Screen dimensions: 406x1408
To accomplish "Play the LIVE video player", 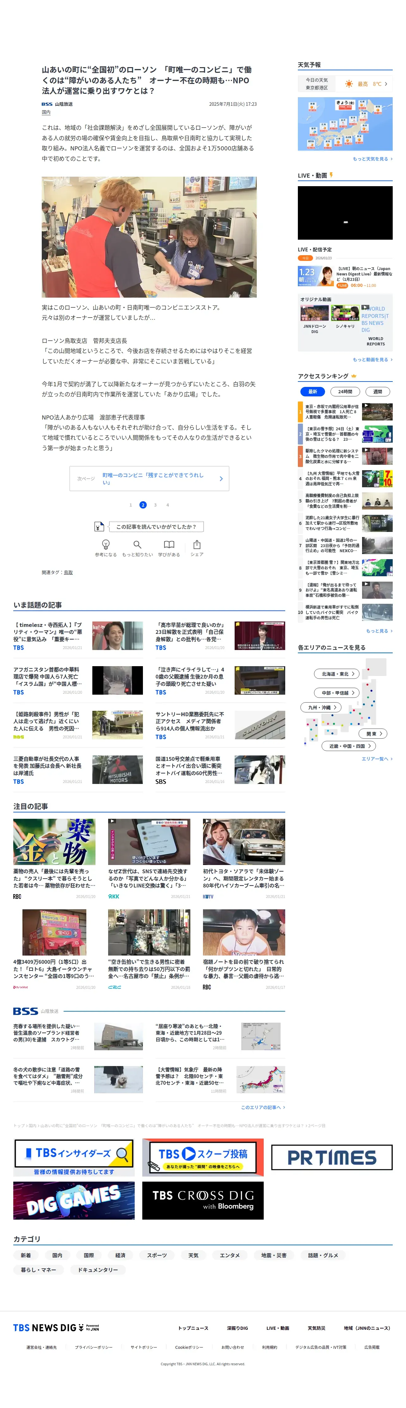I will (x=345, y=213).
